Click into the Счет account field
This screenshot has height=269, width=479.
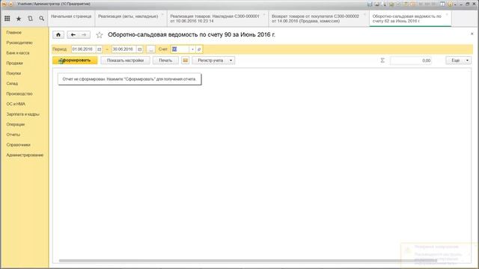180,49
